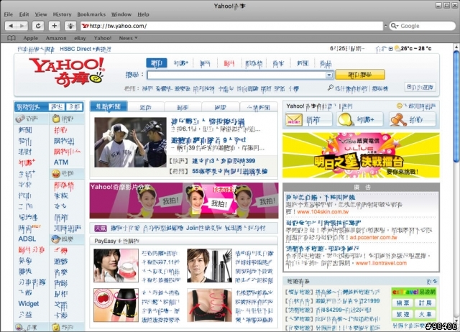Click in the Yahoo search input field

[236, 75]
